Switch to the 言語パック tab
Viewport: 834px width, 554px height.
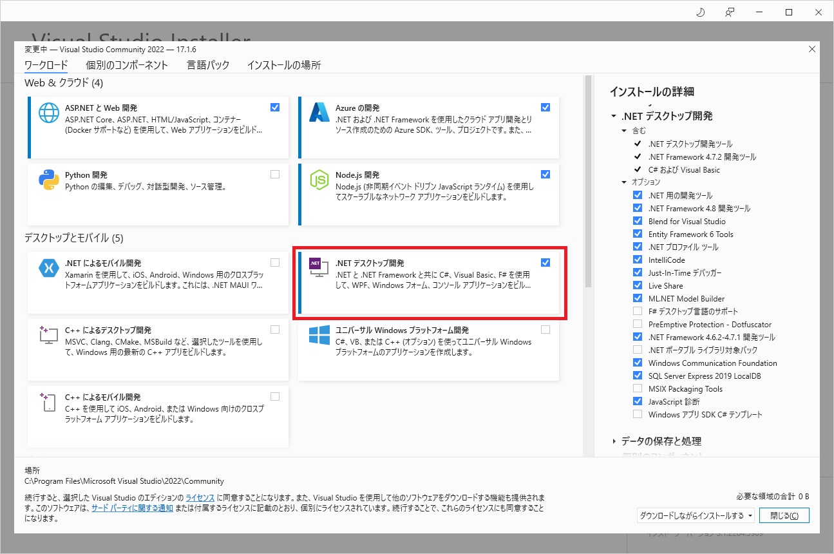[208, 65]
